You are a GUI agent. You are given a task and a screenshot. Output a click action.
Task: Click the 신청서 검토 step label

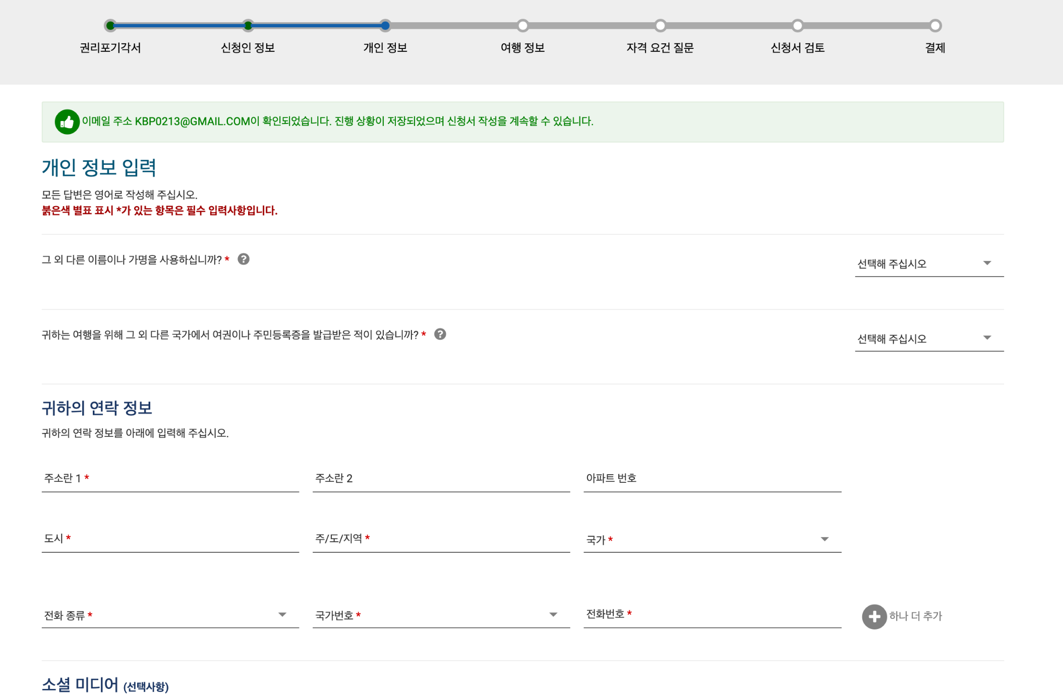coord(797,48)
